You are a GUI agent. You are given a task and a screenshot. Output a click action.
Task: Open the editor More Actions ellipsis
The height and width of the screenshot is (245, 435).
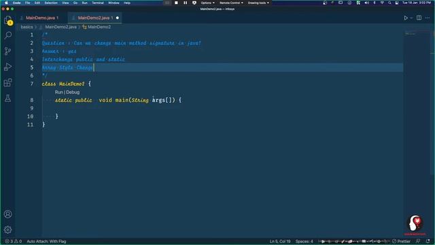point(428,18)
